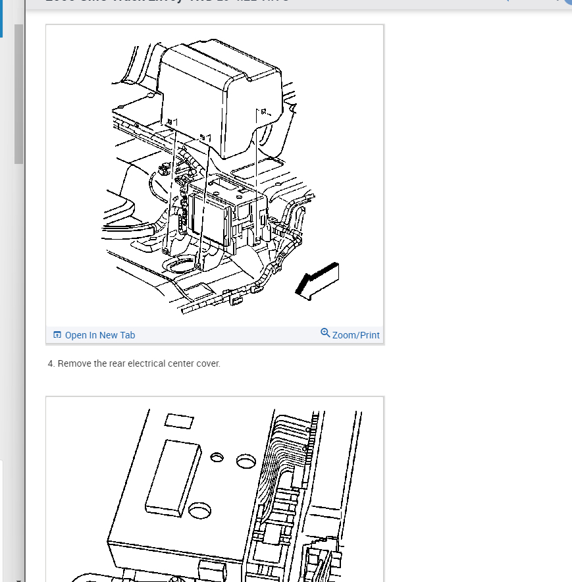The height and width of the screenshot is (582, 572).
Task: Open the Zoom/Print view for the diagram
Action: point(350,334)
